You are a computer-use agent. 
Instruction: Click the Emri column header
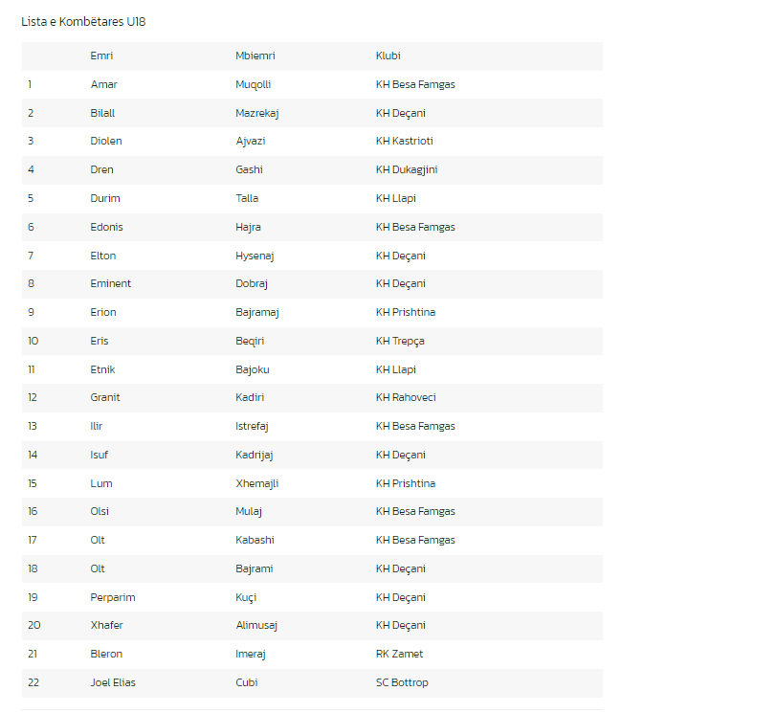point(101,56)
